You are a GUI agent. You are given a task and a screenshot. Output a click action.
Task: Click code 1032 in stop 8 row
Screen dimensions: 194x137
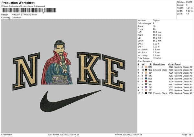click(171, 87)
